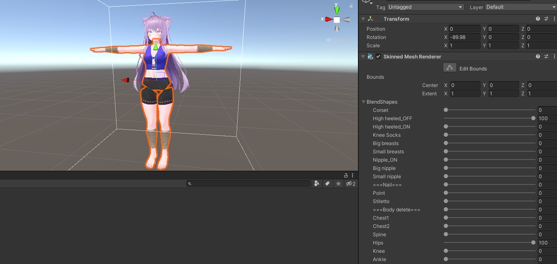Viewport: 557px width, 264px height.
Task: Open Transform component presets icon
Action: pyautogui.click(x=546, y=19)
